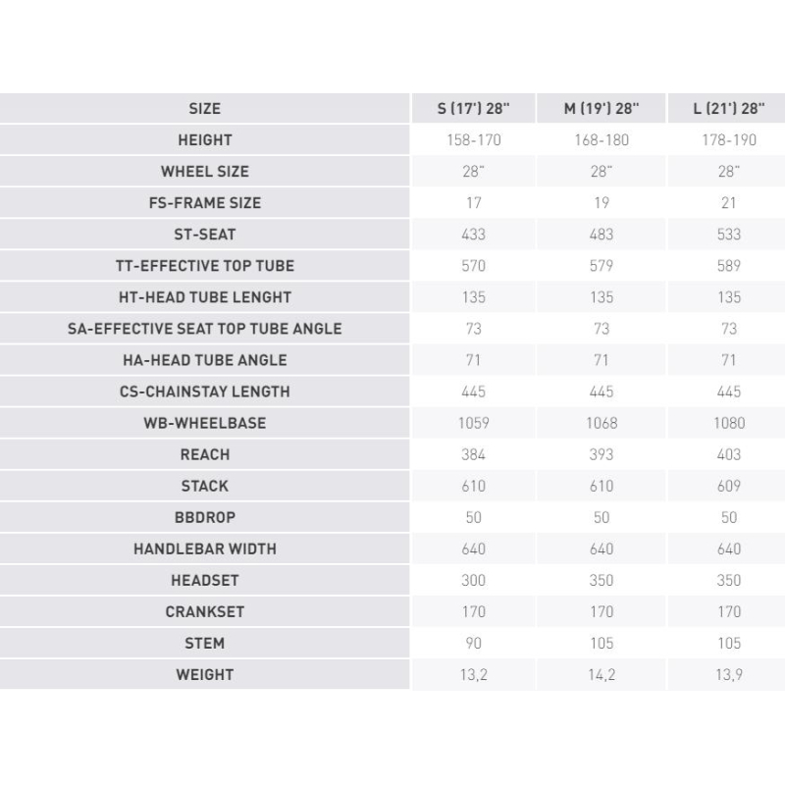Select the L (21') 28" column header

pyautogui.click(x=728, y=109)
